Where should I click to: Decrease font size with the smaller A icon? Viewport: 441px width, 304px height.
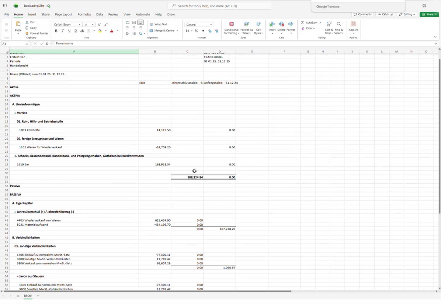click(106, 25)
